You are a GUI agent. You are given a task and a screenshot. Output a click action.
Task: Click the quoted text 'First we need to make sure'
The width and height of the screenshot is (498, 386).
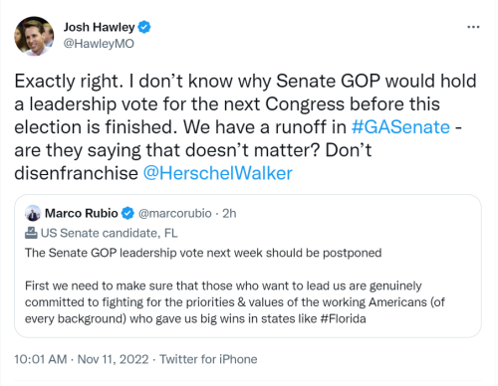235,302
